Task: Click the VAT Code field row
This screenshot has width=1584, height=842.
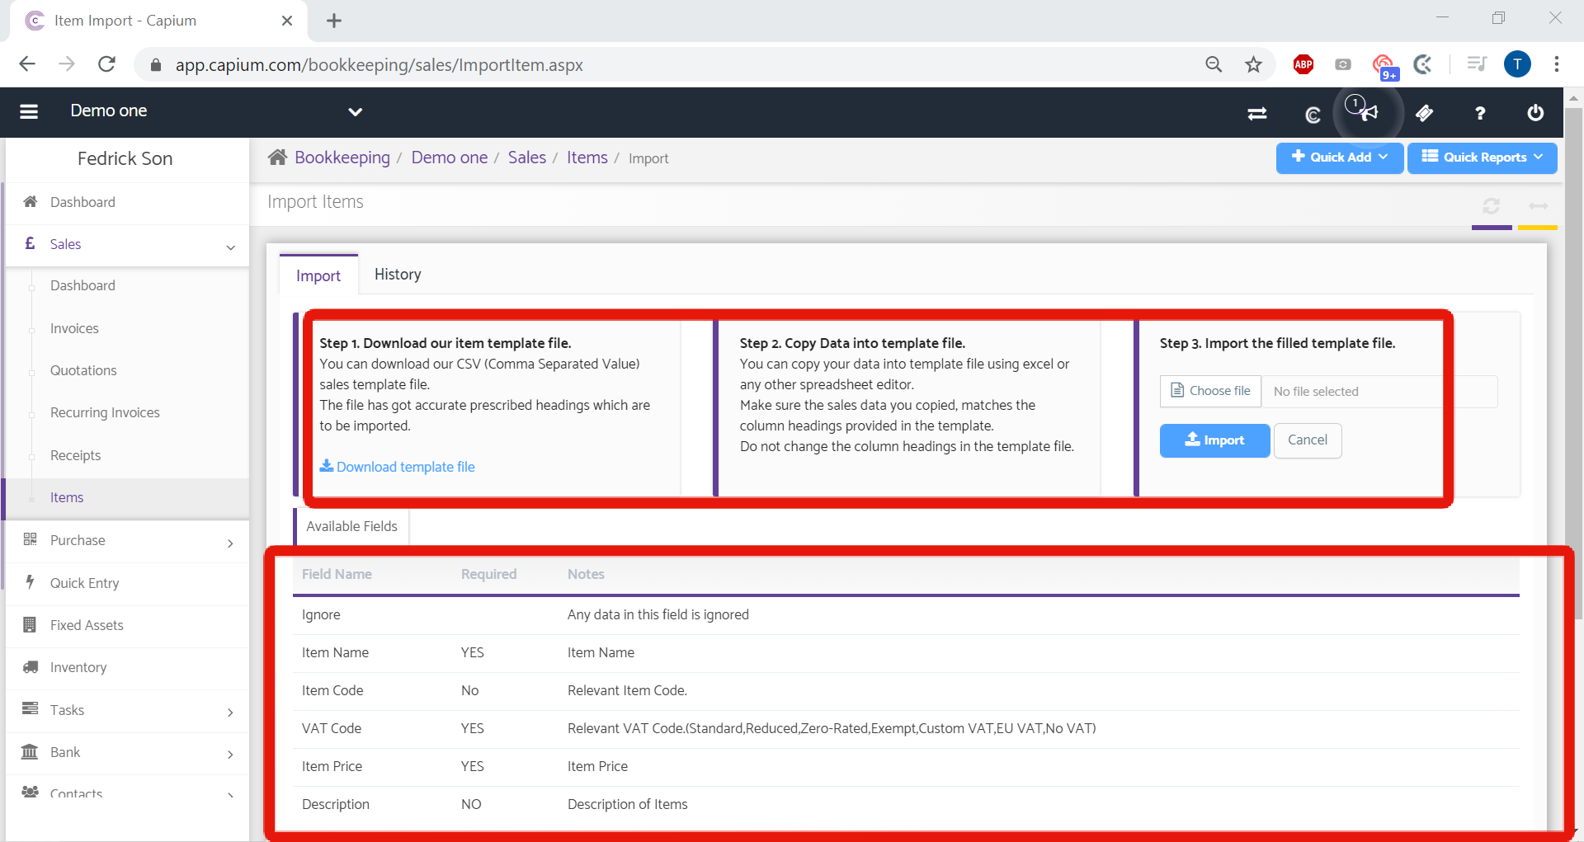Action: tap(906, 729)
